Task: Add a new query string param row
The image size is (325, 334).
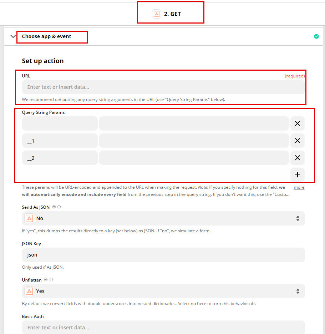Action: [297, 175]
